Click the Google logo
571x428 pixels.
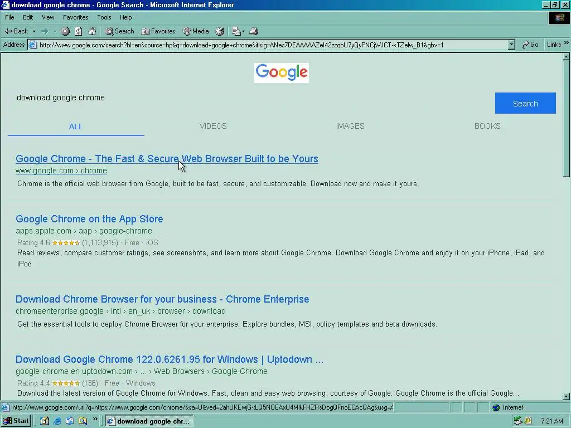point(282,73)
